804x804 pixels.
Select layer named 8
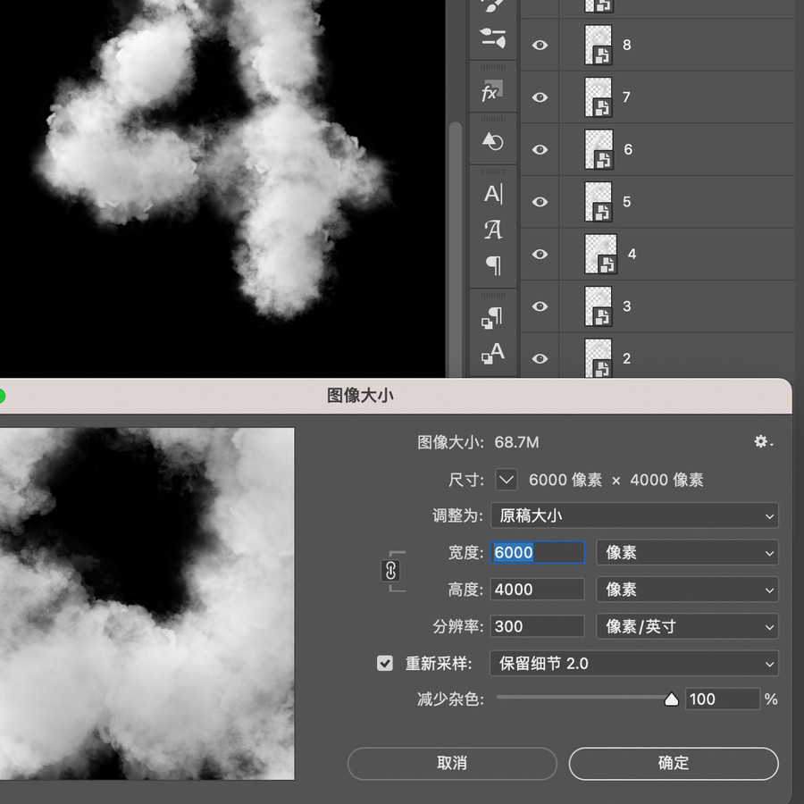626,46
